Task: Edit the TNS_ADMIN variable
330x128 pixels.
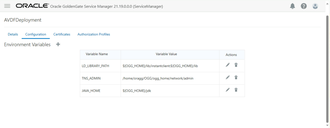Action: (228, 78)
